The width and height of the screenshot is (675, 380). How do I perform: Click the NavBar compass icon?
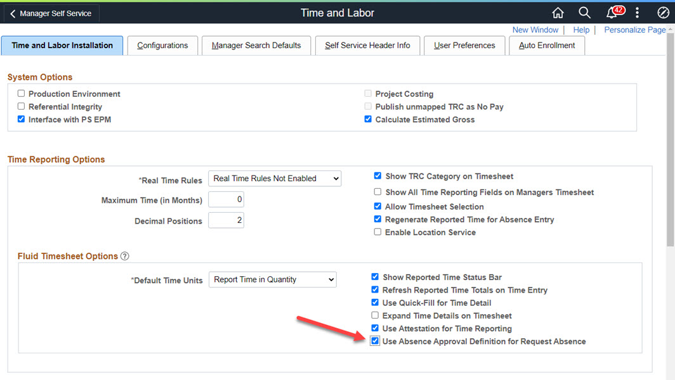coord(662,13)
